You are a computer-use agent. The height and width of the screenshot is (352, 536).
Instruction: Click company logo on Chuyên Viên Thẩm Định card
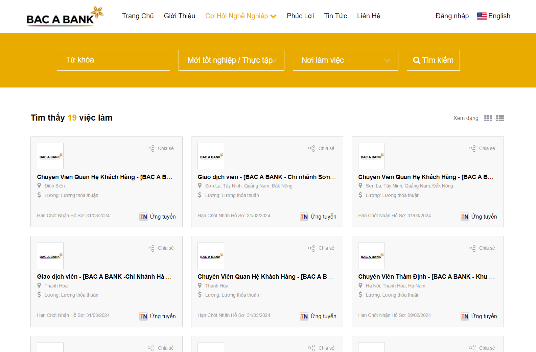click(x=371, y=256)
